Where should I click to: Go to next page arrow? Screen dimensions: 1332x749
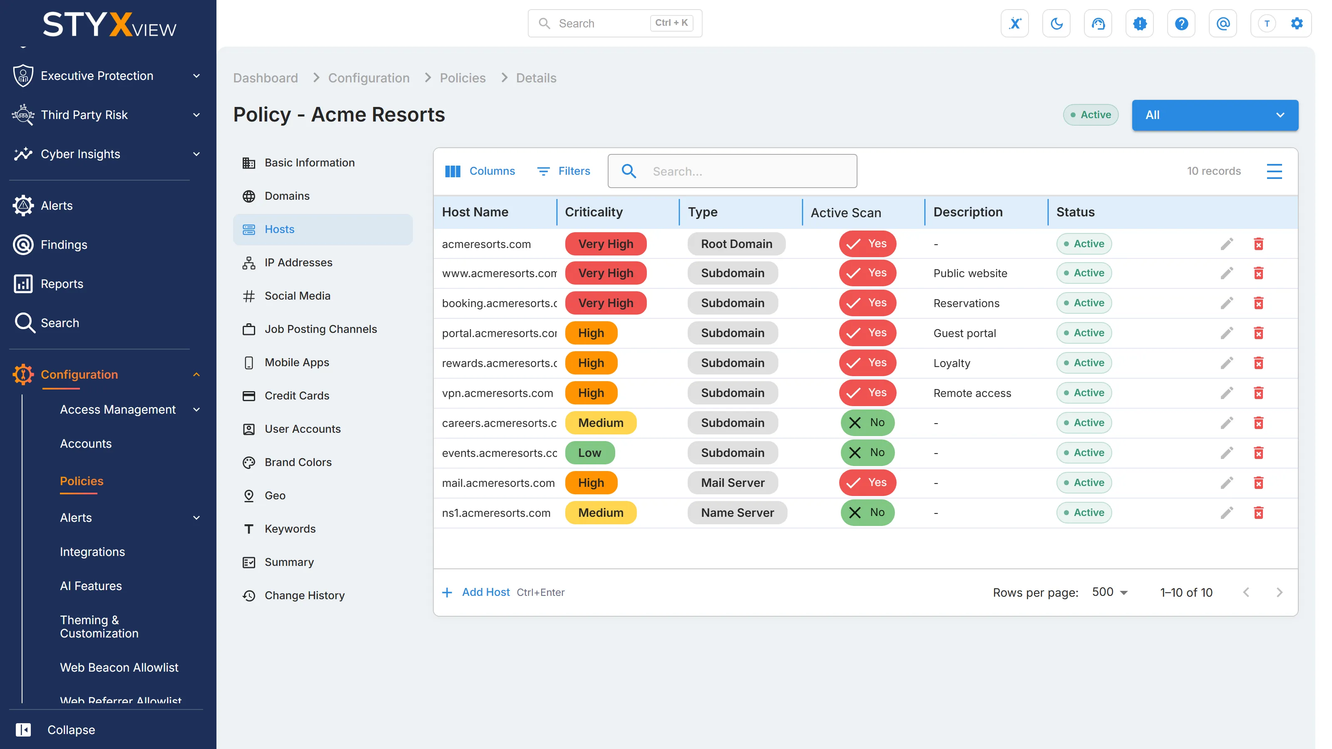point(1279,593)
